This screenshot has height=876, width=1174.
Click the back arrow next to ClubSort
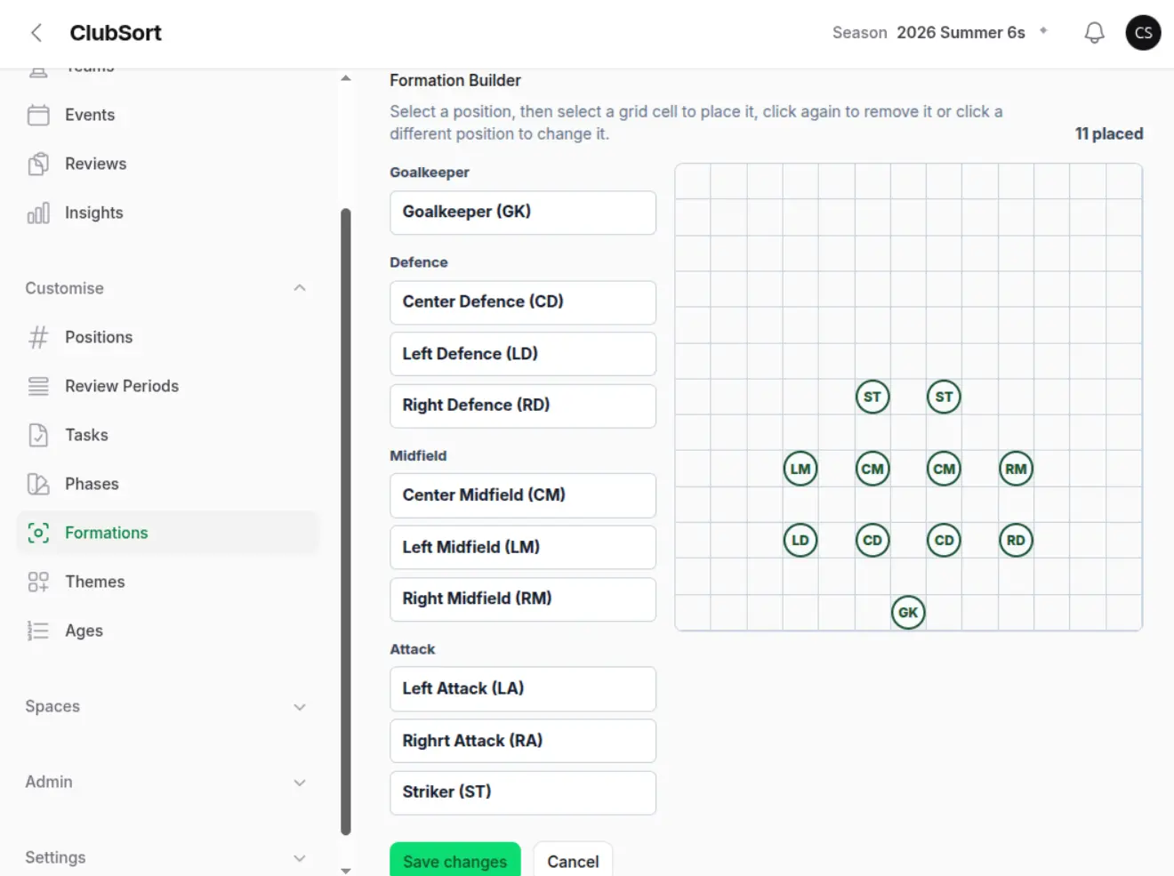click(36, 33)
